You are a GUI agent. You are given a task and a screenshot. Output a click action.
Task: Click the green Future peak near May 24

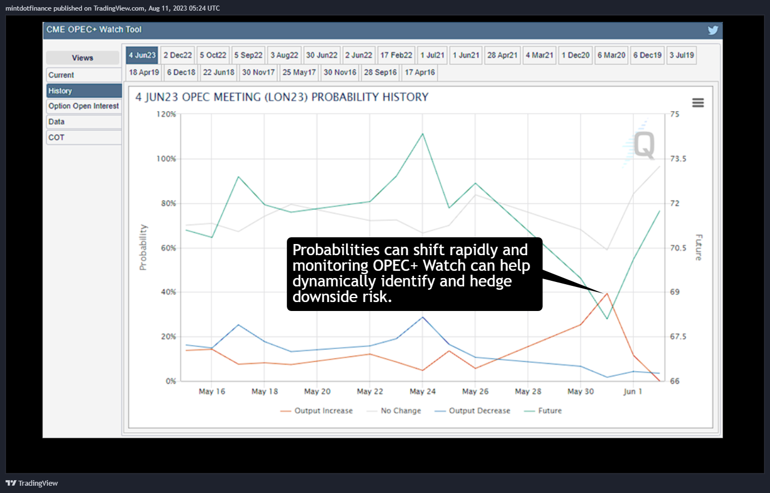tap(422, 134)
